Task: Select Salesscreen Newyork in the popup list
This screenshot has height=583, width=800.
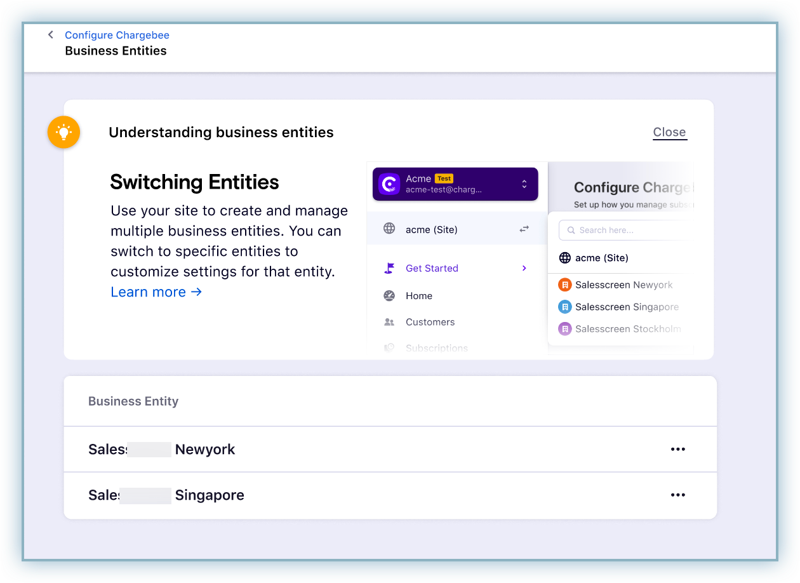Action: coord(624,285)
